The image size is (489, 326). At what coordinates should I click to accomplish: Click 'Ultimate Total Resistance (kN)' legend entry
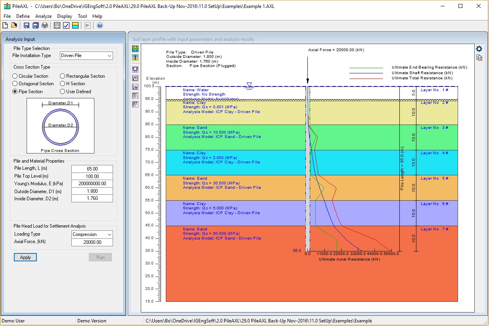422,78
